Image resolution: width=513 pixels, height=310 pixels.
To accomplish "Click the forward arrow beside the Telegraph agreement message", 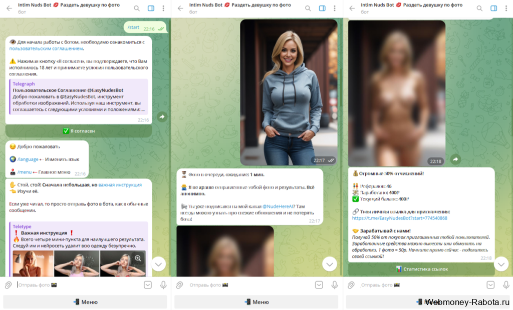I will click(162, 116).
